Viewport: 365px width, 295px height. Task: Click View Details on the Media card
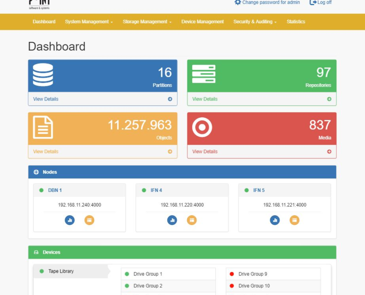pos(204,151)
